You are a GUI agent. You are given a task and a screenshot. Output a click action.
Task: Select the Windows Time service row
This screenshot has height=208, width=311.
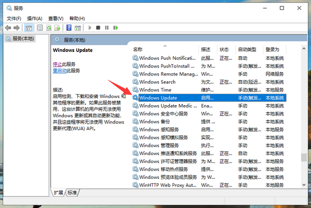(209, 90)
